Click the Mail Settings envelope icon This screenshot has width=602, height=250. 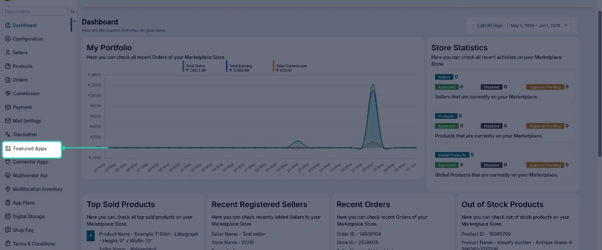coord(8,120)
